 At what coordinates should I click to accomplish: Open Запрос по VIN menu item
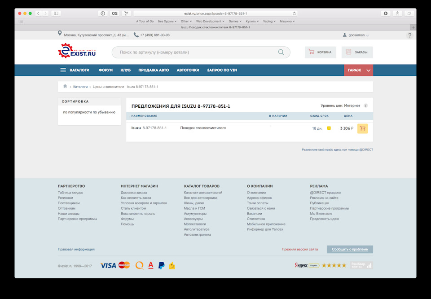222,70
